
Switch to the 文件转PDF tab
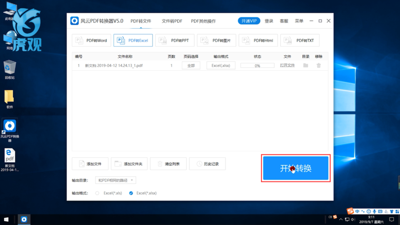point(172,21)
